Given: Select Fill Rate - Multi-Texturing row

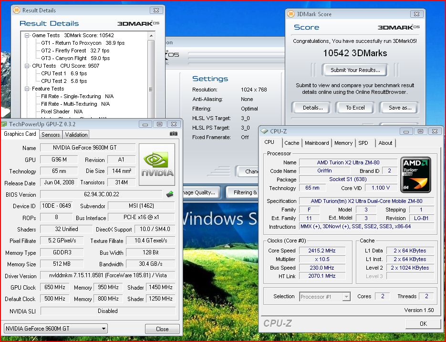Looking at the screenshot, I should 75,104.
